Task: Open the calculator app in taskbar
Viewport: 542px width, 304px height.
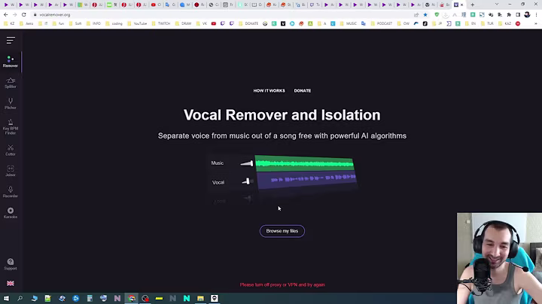Action: 90,299
